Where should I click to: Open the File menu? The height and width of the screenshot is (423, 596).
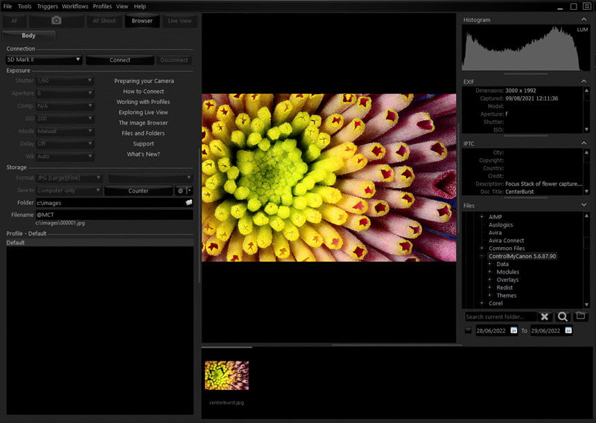click(8, 6)
